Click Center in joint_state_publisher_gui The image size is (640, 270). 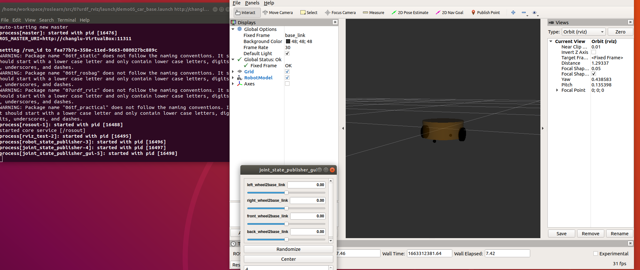click(289, 259)
